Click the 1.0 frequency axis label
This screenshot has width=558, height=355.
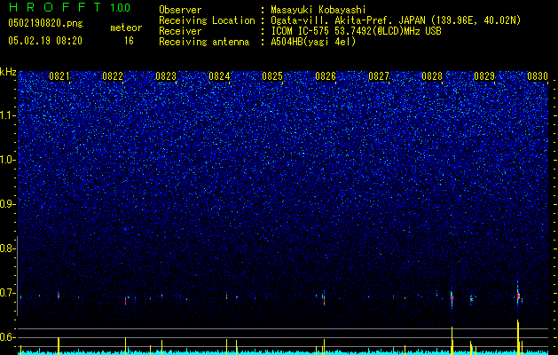point(7,160)
